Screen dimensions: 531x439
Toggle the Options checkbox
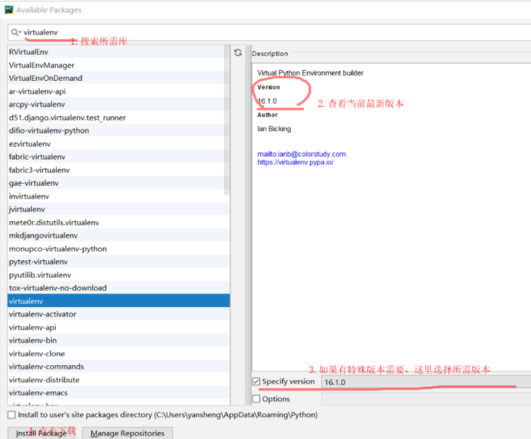(257, 399)
